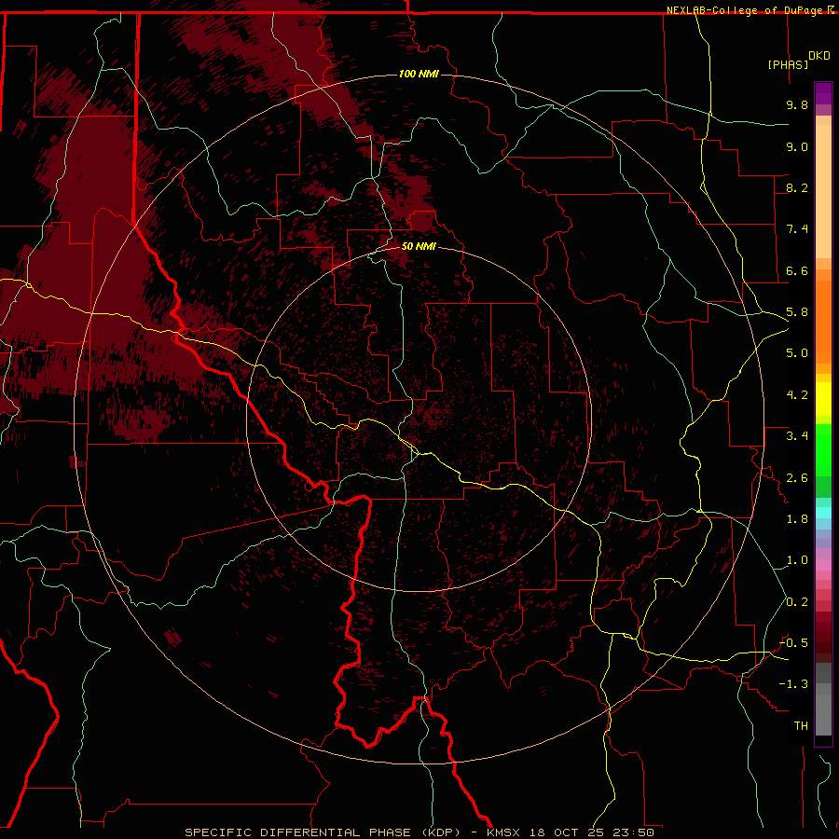Click the (KDP) text in the caption
The width and height of the screenshot is (839, 839).
(442, 832)
